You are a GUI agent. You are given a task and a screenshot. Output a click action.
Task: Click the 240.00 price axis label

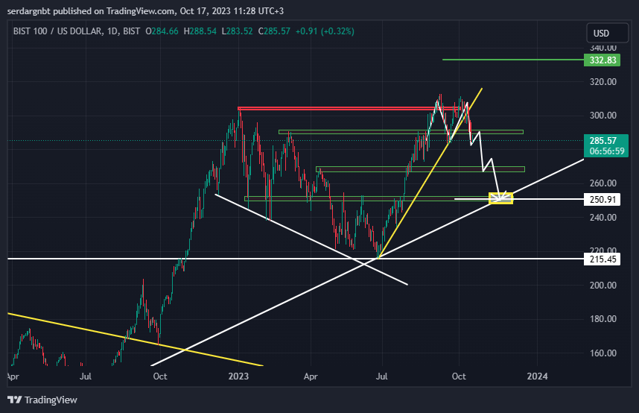point(603,218)
